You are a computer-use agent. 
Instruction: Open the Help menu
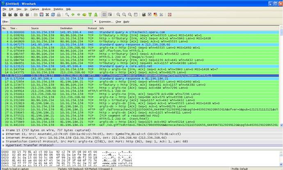(x=68, y=9)
